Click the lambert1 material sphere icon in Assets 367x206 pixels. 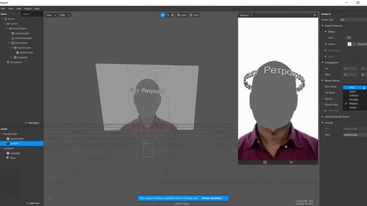[8, 144]
